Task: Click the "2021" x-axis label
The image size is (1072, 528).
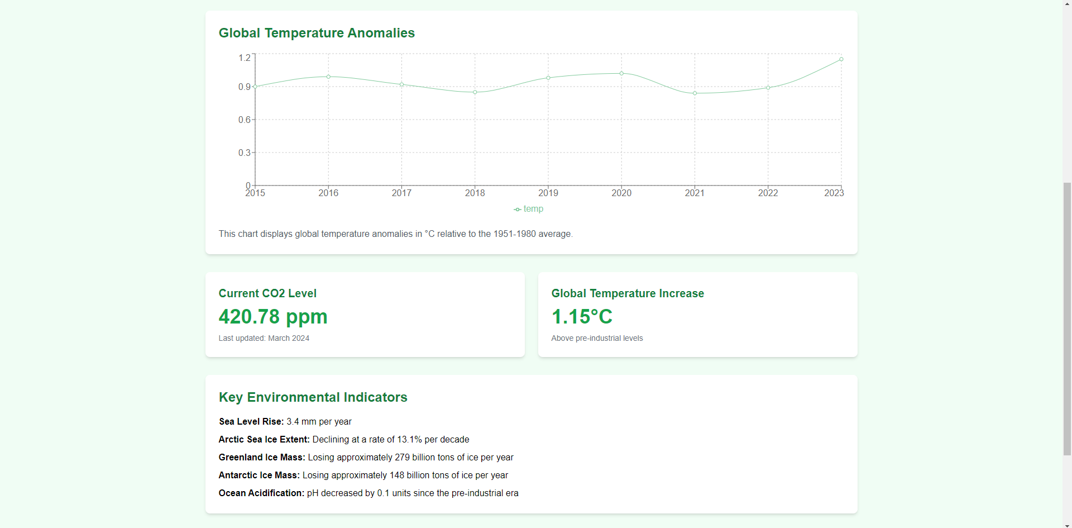Action: point(695,193)
